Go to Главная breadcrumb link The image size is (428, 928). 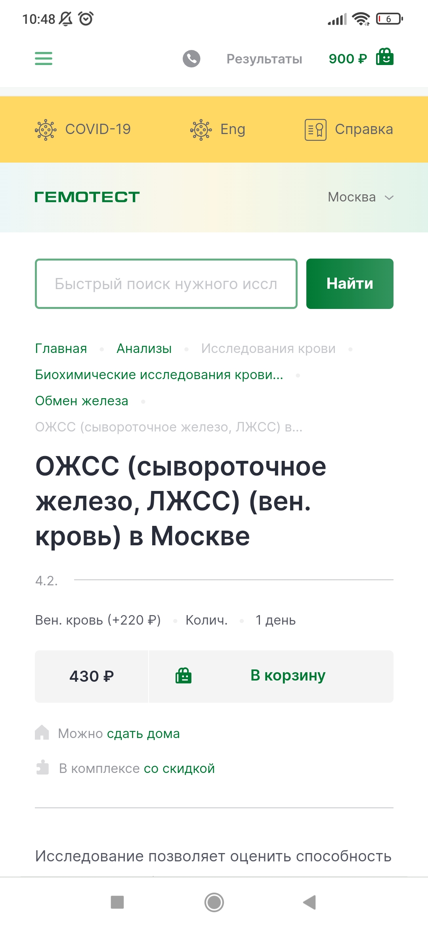click(x=61, y=349)
